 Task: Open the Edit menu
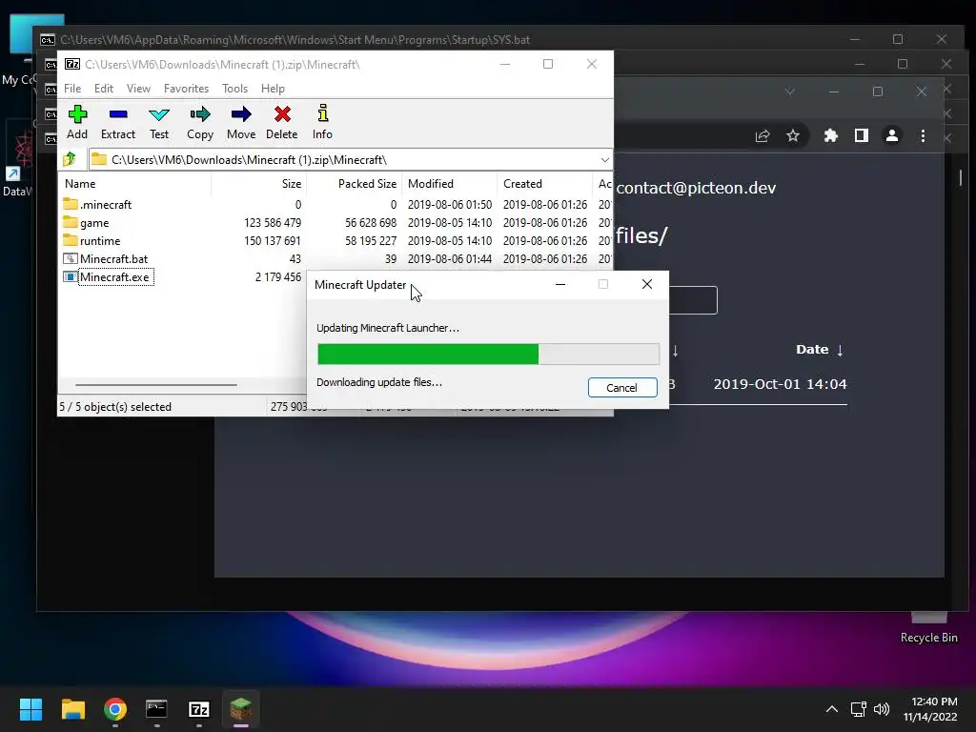pos(104,89)
